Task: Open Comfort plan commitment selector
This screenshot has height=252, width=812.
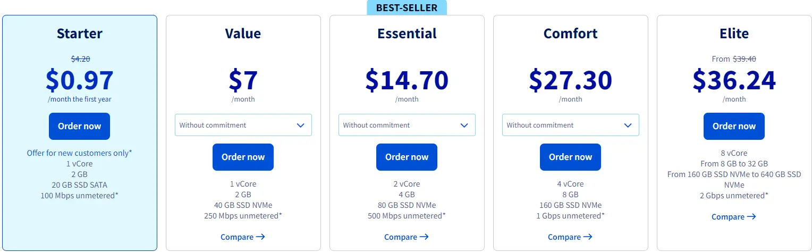Action: (571, 125)
